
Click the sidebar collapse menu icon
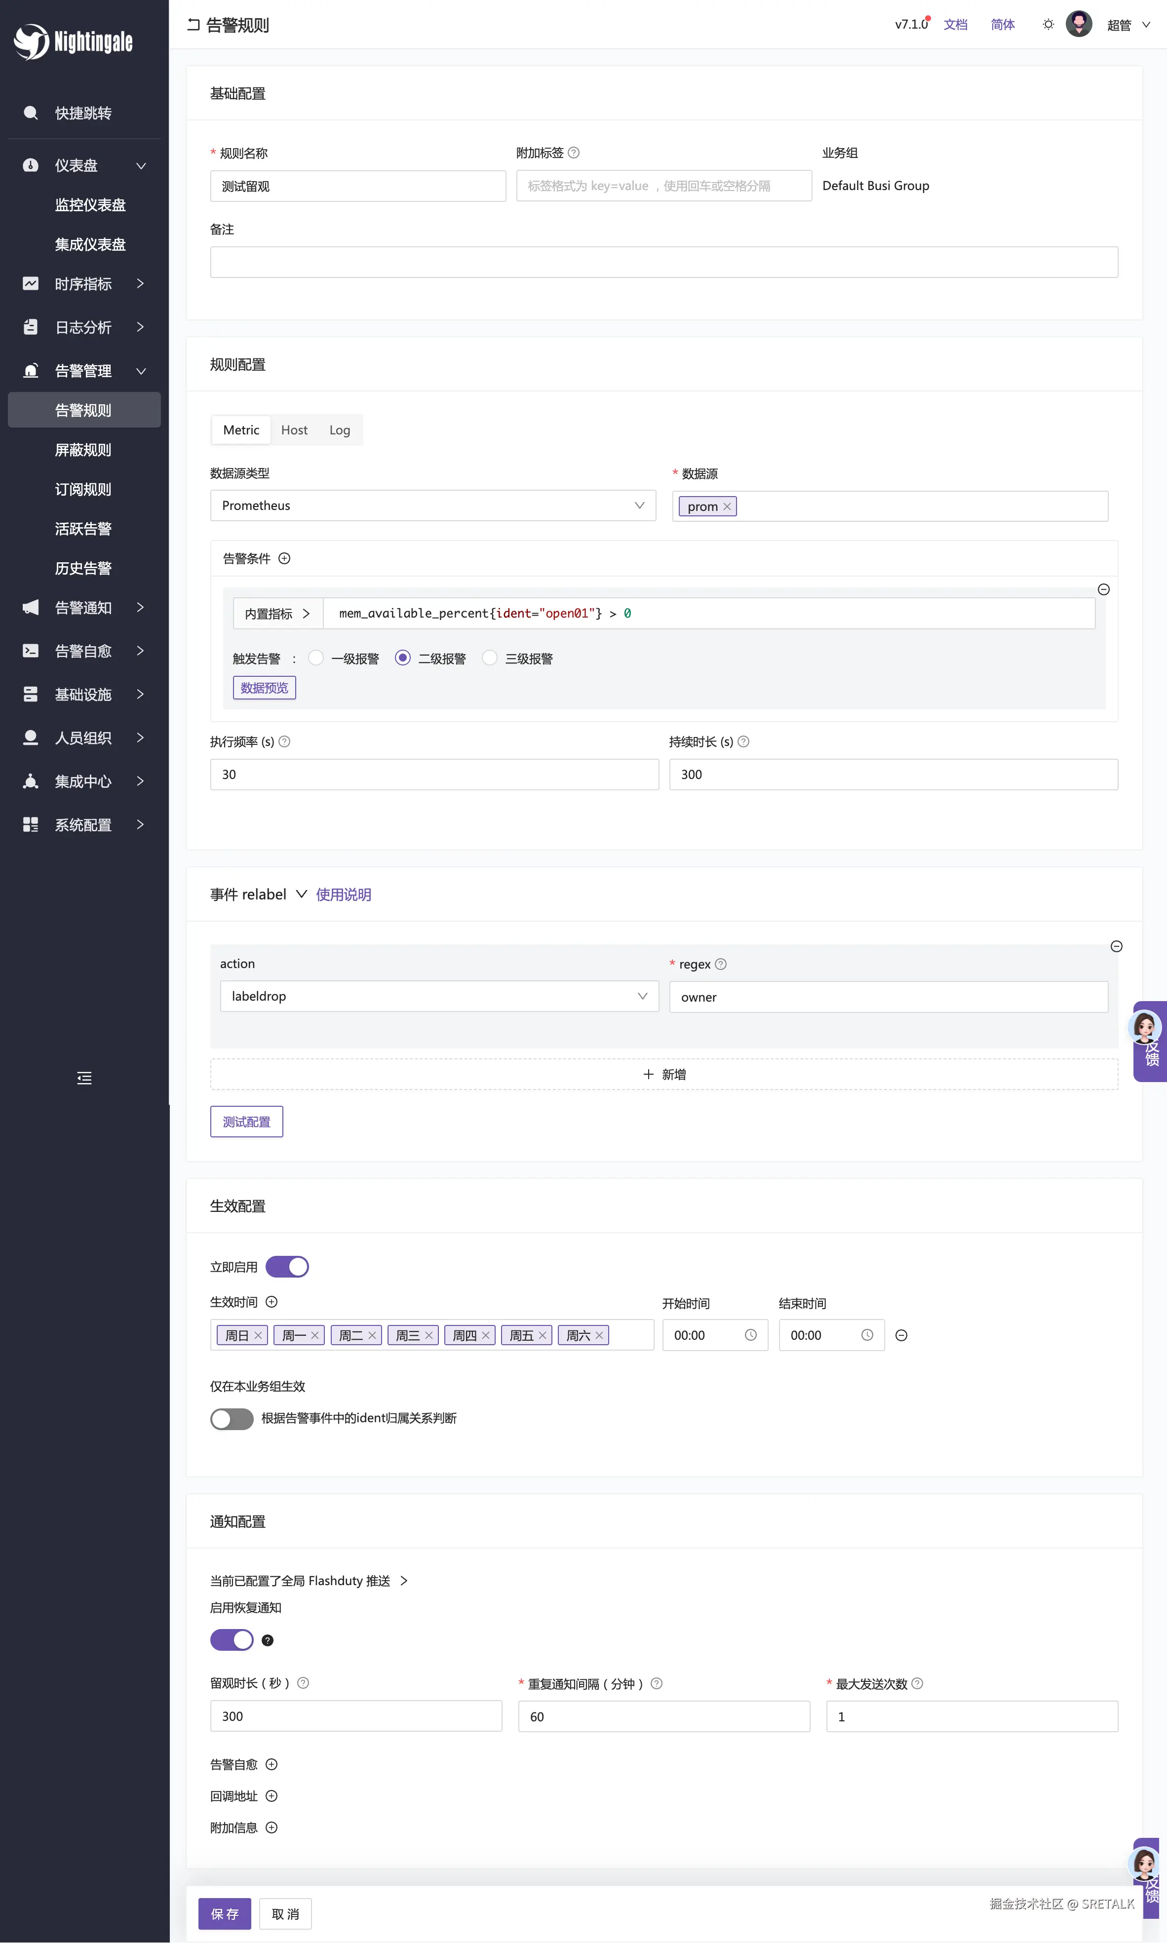point(84,1078)
